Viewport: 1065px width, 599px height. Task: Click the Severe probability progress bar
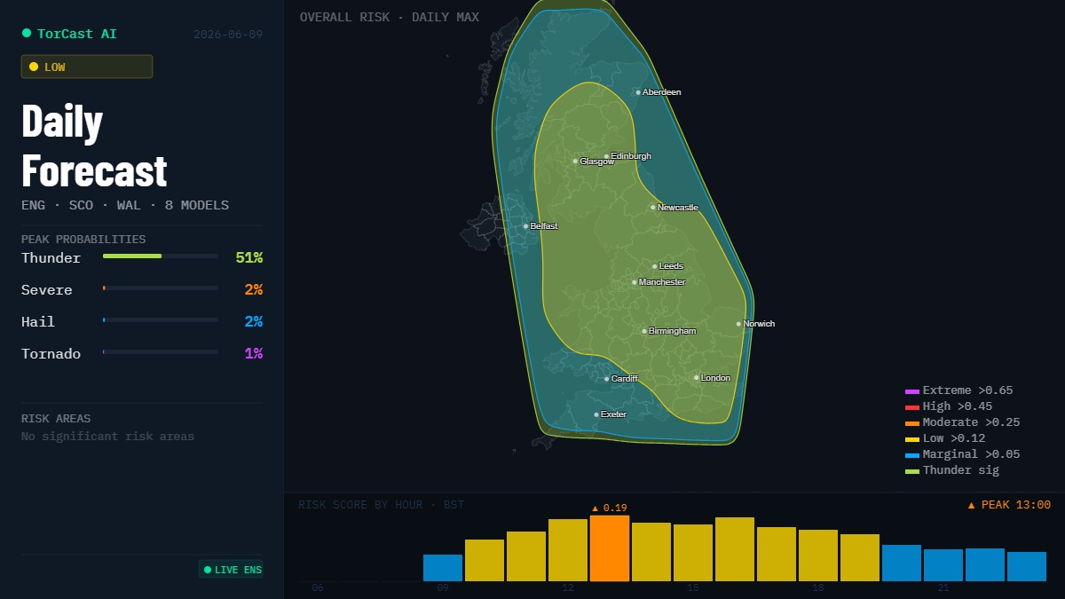pos(161,288)
